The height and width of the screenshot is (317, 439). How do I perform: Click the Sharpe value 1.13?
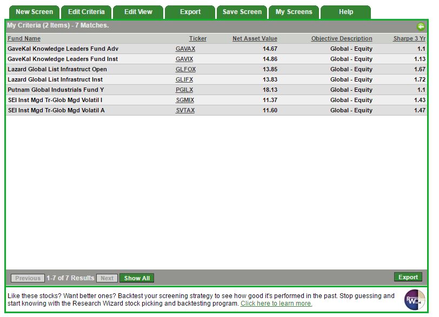click(x=420, y=59)
